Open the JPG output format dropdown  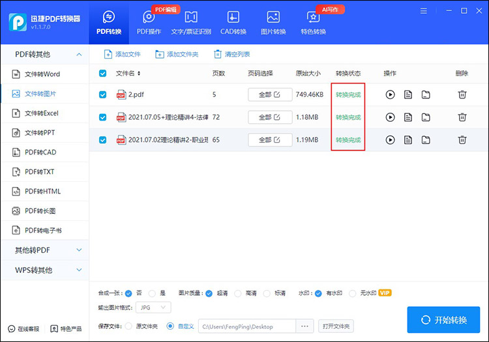153,307
